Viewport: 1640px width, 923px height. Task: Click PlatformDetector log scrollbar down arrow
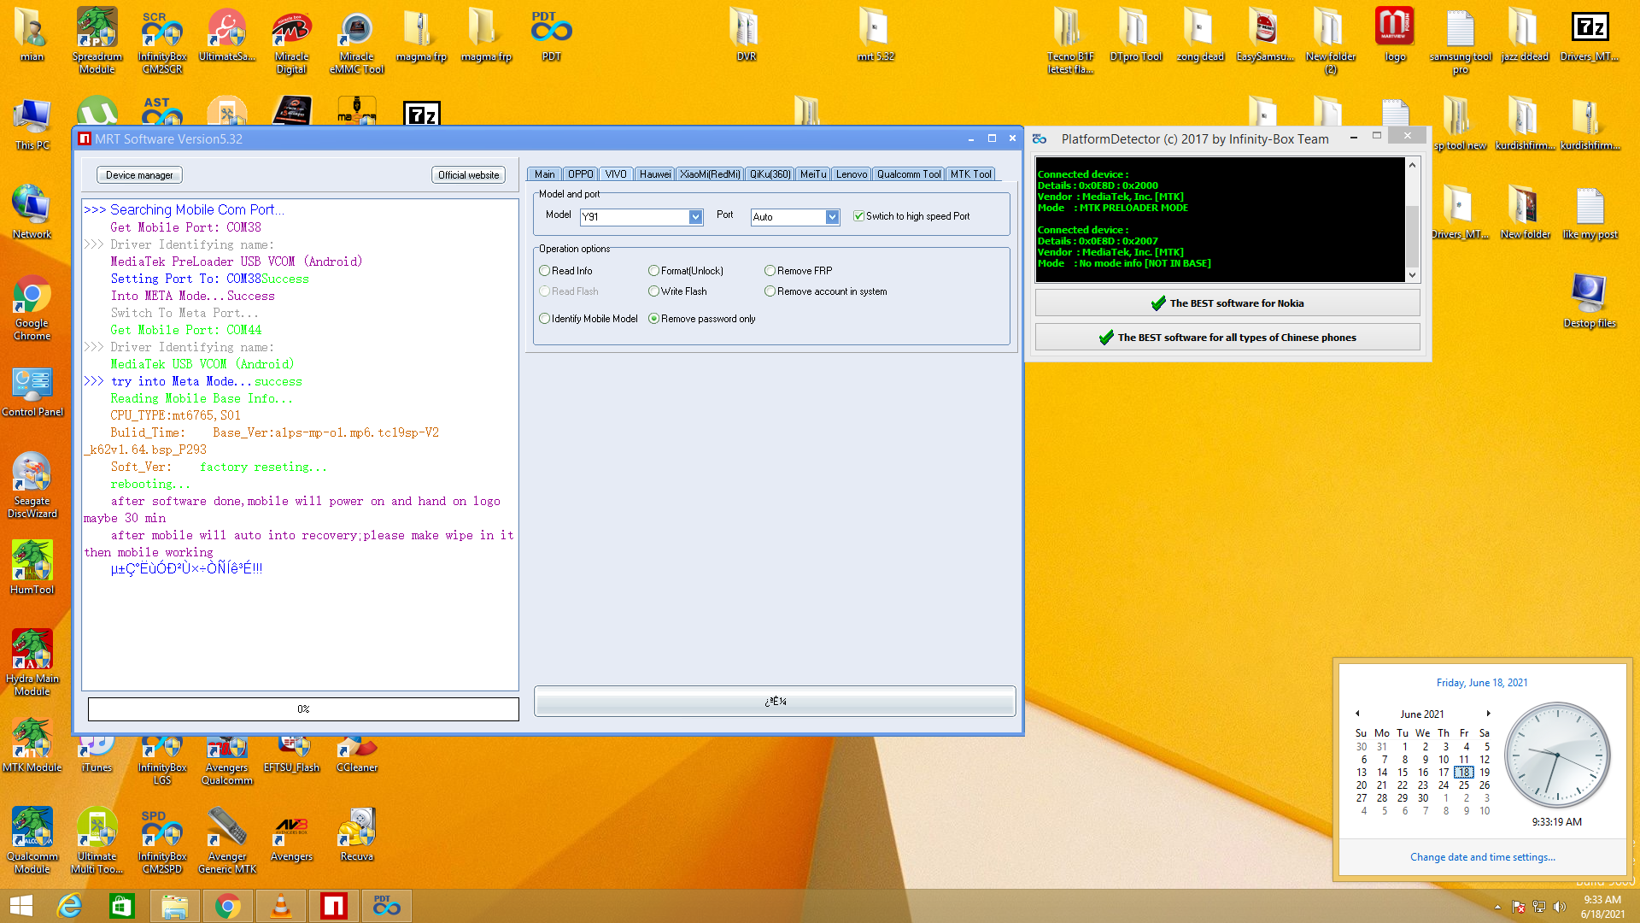click(1412, 275)
